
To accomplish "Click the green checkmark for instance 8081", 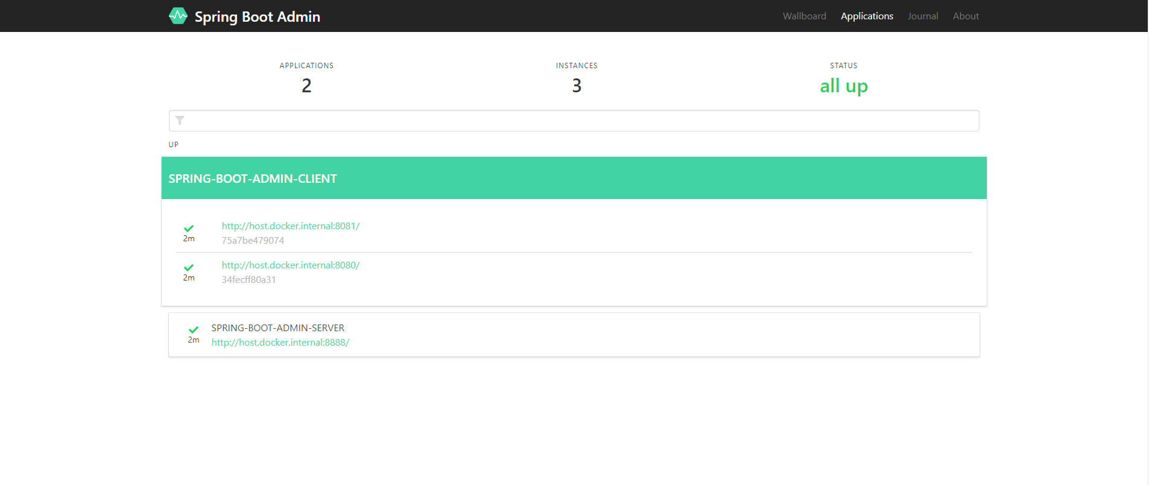I will (x=189, y=228).
